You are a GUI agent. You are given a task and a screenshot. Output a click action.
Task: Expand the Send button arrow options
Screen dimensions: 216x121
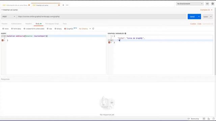[199, 16]
